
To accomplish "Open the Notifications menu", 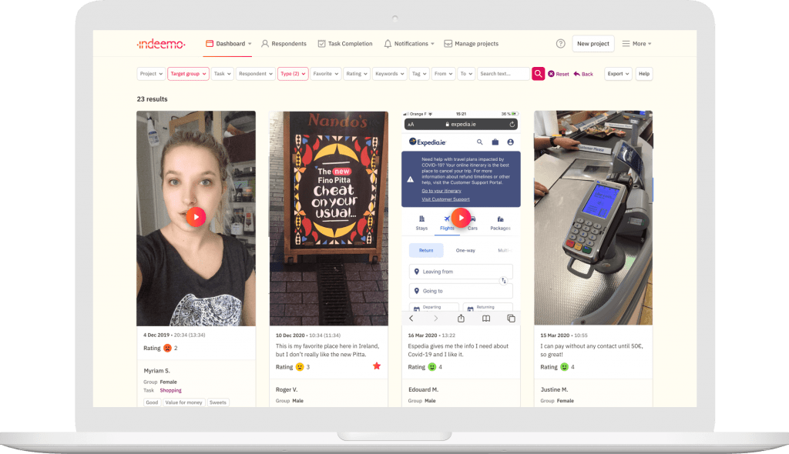I will (409, 44).
